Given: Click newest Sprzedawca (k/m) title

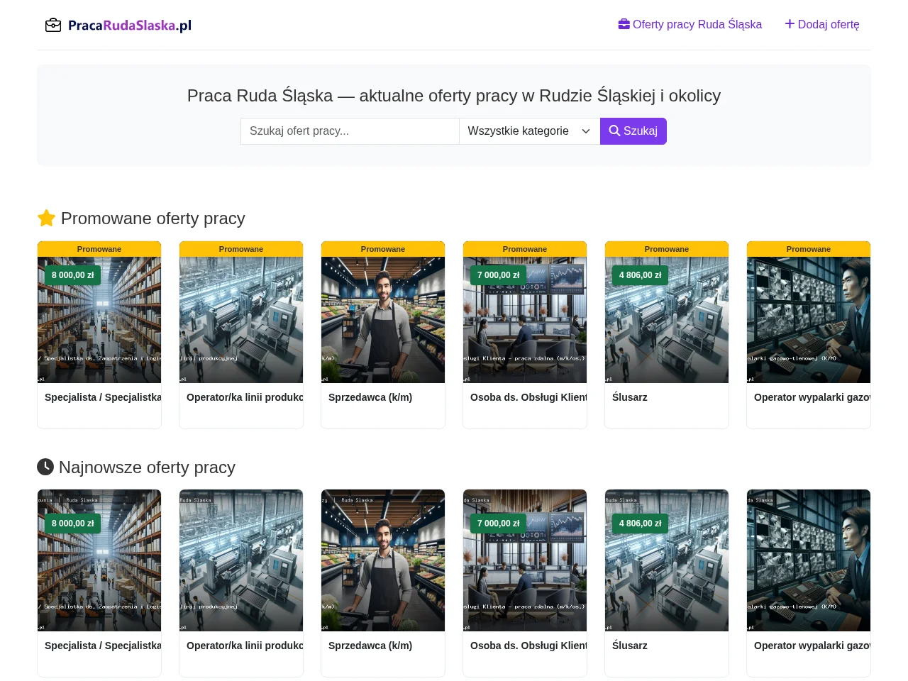Looking at the screenshot, I should (370, 646).
